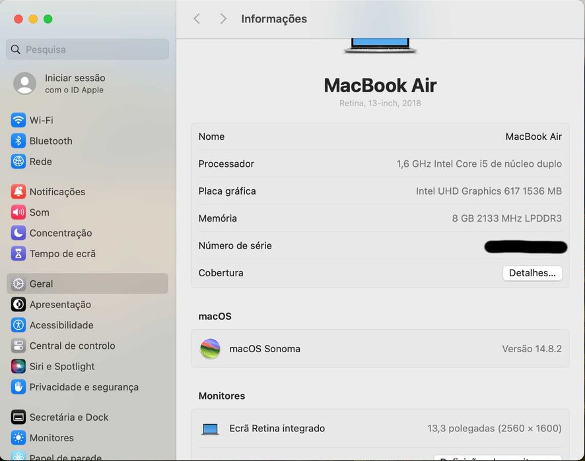
Task: Minimize window with yellow button
Action: [x=33, y=18]
